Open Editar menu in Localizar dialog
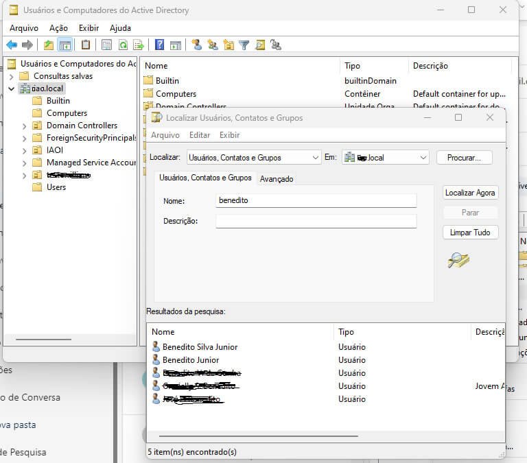This screenshot has height=463, width=527. pos(200,135)
